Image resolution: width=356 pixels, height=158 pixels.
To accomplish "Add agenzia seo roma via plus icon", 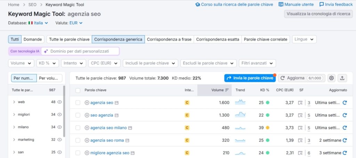I will (x=87, y=140).
